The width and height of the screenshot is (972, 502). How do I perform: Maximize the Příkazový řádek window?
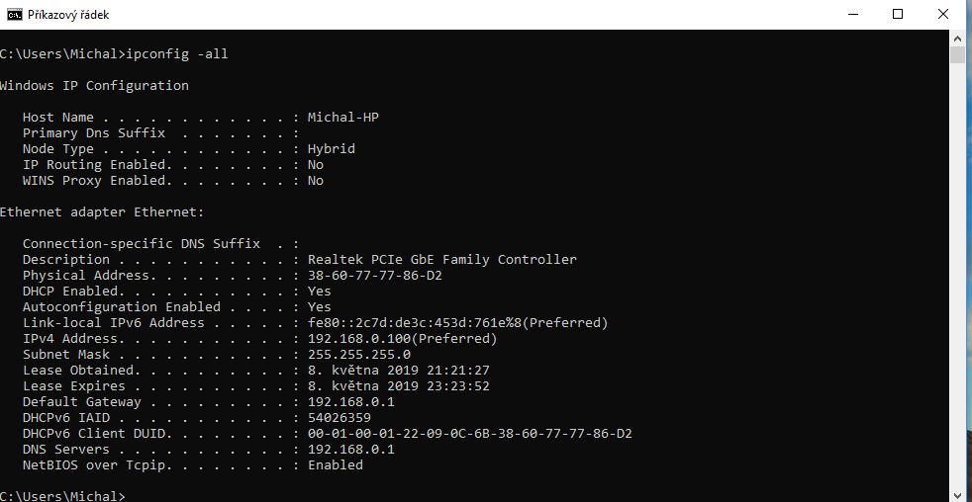(898, 15)
